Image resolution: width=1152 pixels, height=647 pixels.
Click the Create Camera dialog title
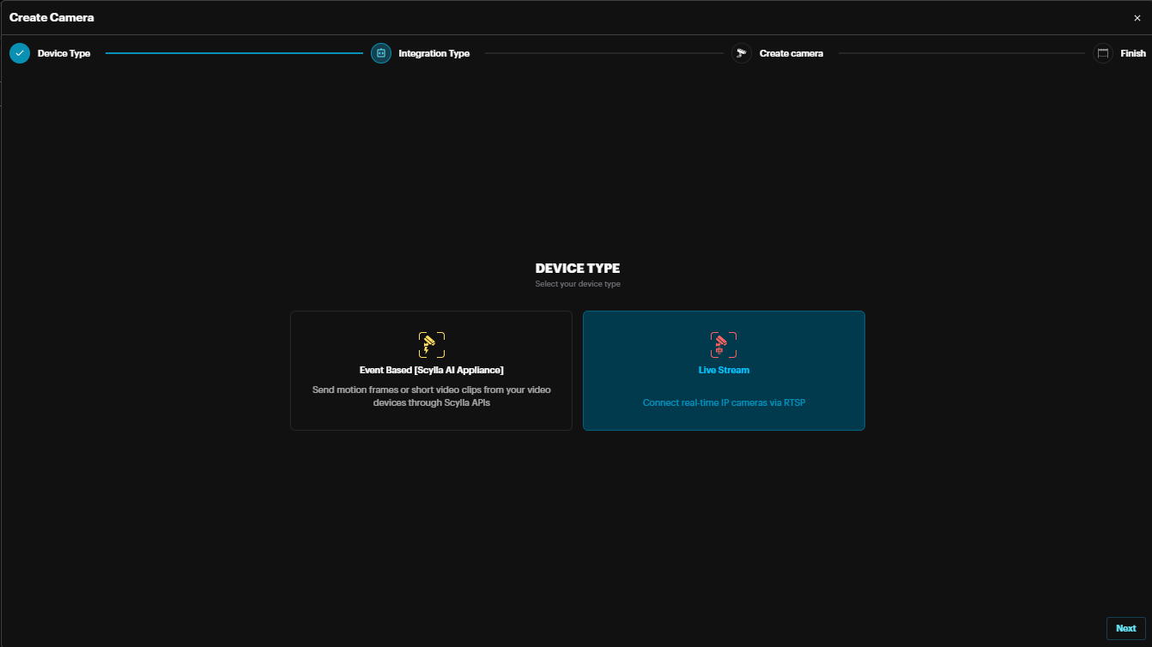(52, 17)
